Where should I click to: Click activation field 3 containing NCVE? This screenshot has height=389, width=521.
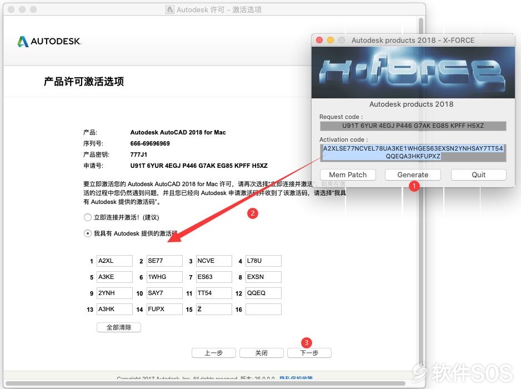tap(214, 261)
